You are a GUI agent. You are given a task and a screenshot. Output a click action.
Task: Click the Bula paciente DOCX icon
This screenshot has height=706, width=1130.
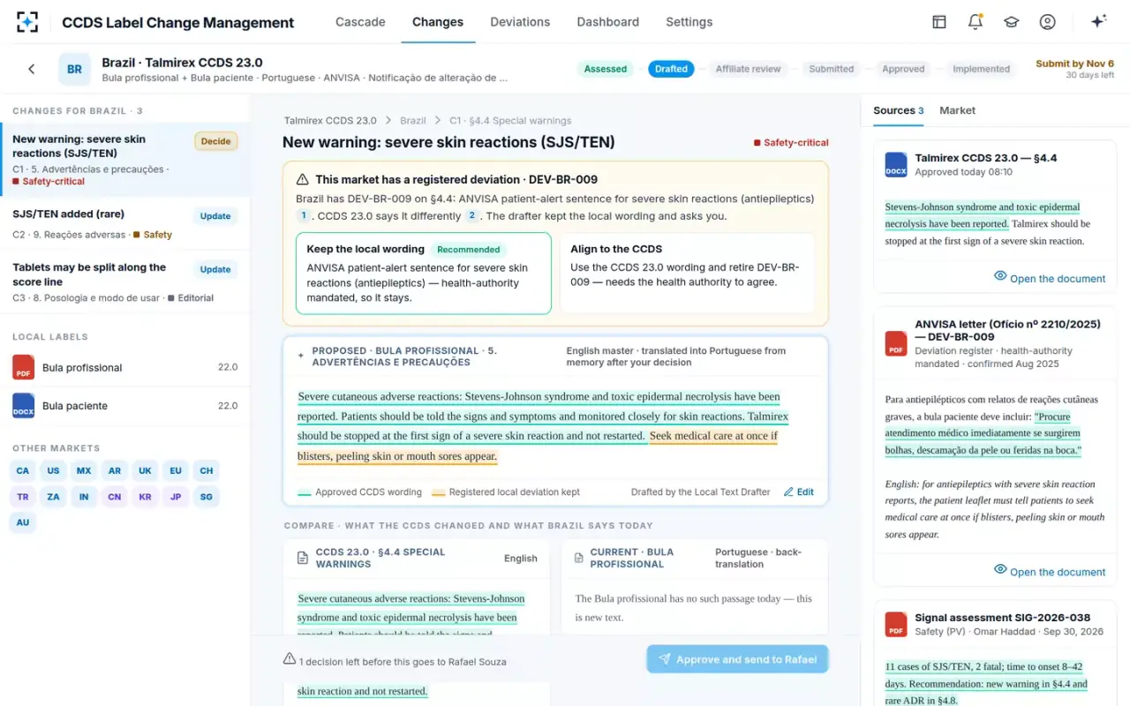click(23, 406)
